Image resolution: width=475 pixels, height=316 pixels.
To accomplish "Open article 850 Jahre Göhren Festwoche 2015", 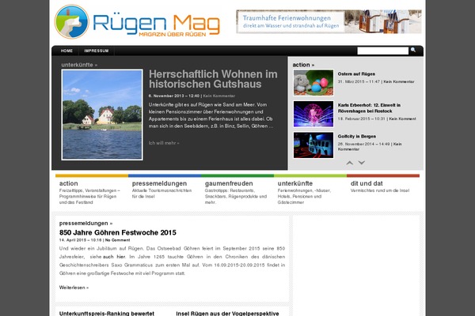I will pos(117,232).
